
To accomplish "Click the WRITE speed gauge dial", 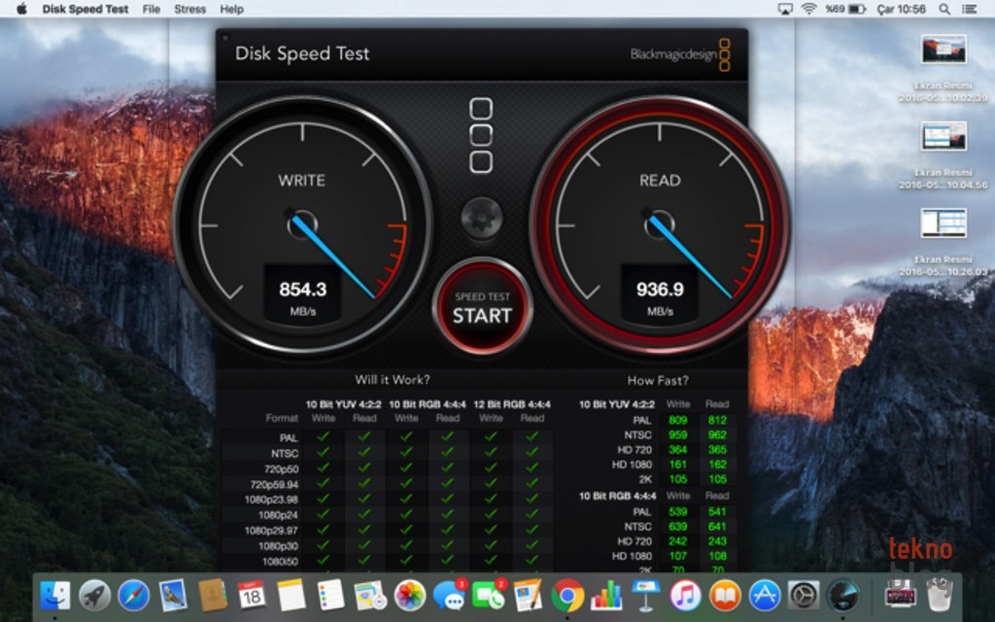I will point(302,225).
